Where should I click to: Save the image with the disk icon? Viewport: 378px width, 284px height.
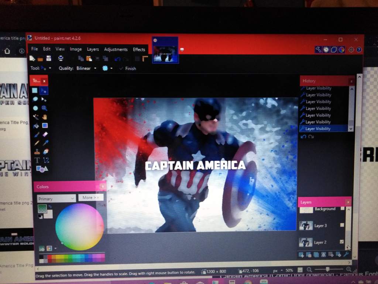point(49,58)
